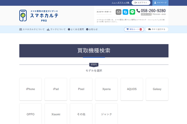This screenshot has width=187, height=124.
Task: Open ランクについて menu item
Action: (x=56, y=29)
